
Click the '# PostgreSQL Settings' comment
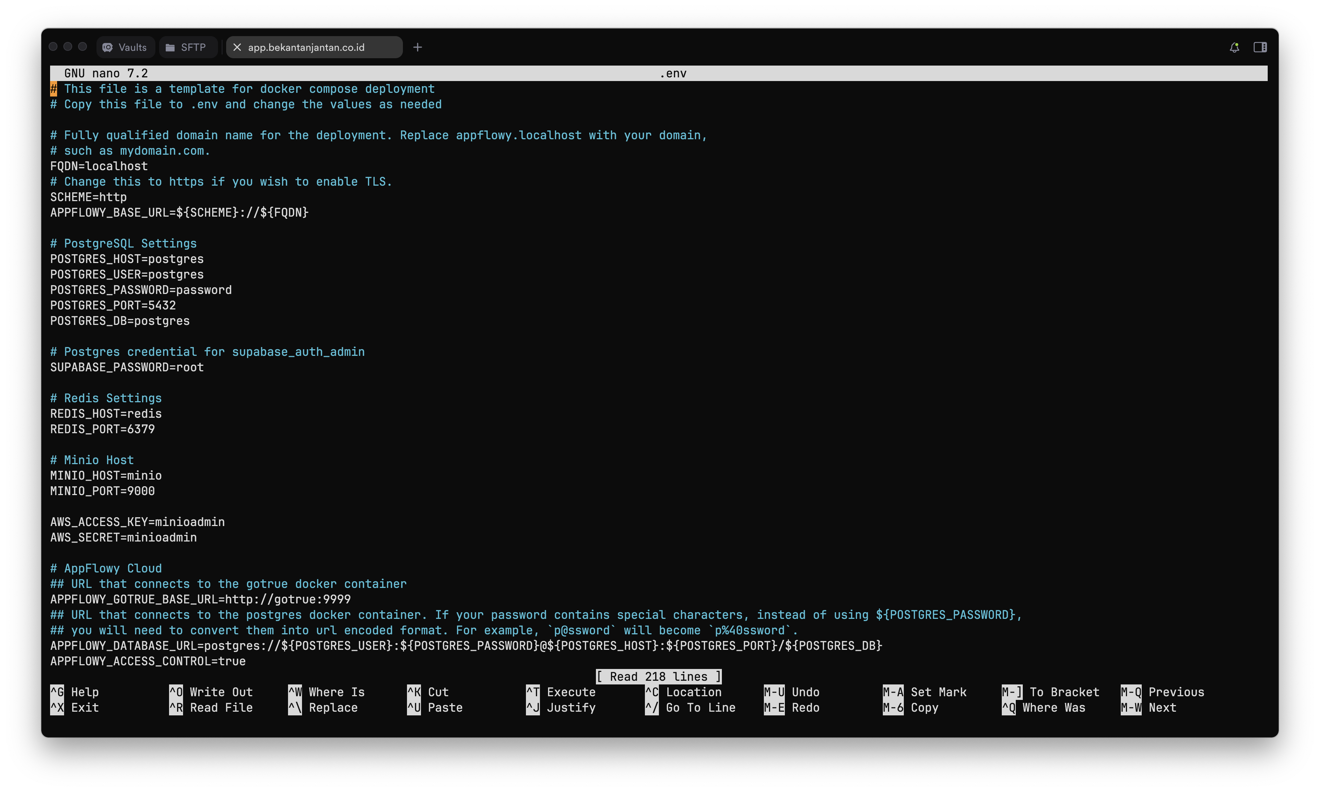[124, 243]
